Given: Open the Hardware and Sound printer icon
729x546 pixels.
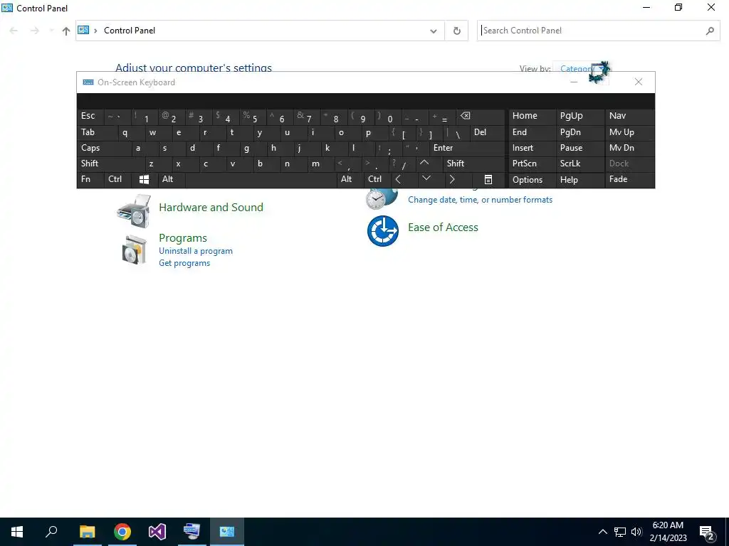Looking at the screenshot, I should pyautogui.click(x=134, y=211).
